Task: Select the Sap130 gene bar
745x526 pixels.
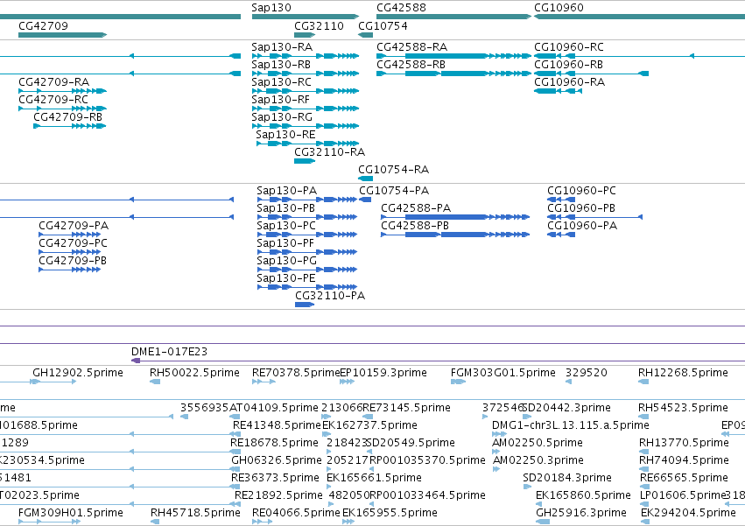Action: tap(305, 18)
